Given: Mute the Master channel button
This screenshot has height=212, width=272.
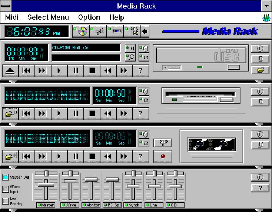Looking at the screenshot, I should pyautogui.click(x=46, y=205).
